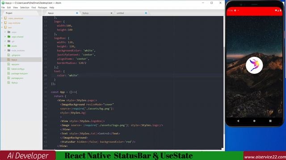Viewport: 286px width, 160px height.
Task: Open the Selection menu
Action: click(x=25, y=8)
